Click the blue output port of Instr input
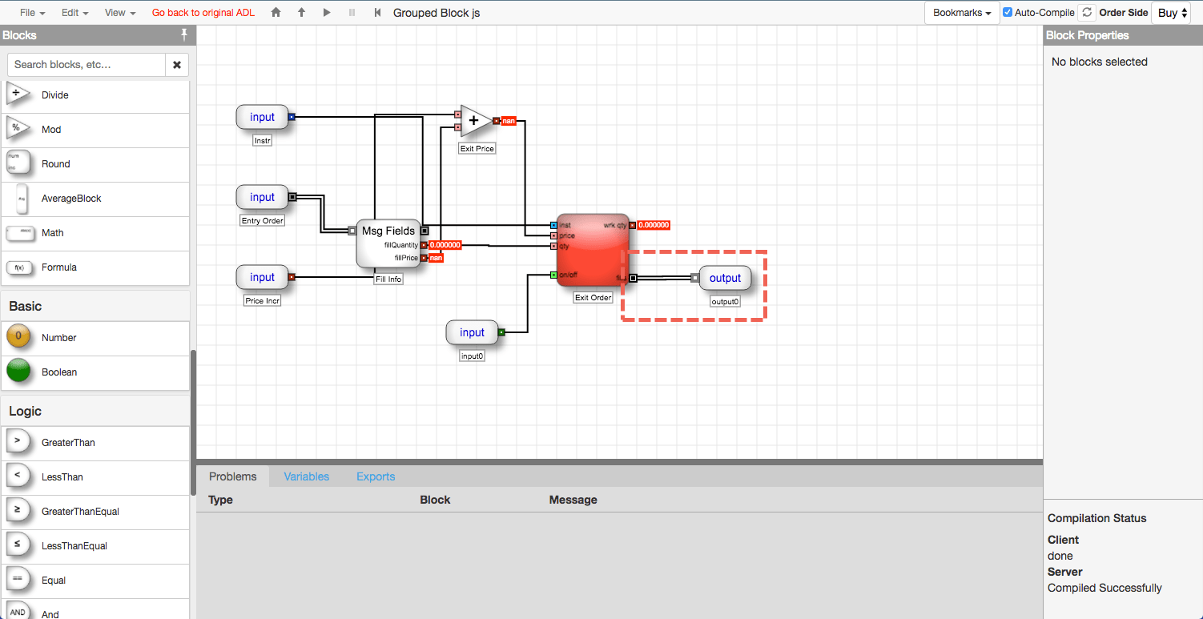This screenshot has height=619, width=1203. (x=292, y=117)
